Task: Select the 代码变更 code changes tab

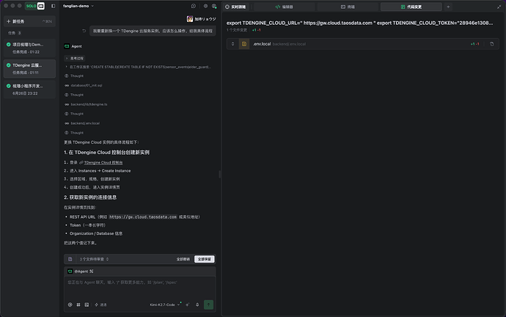Action: click(x=411, y=7)
